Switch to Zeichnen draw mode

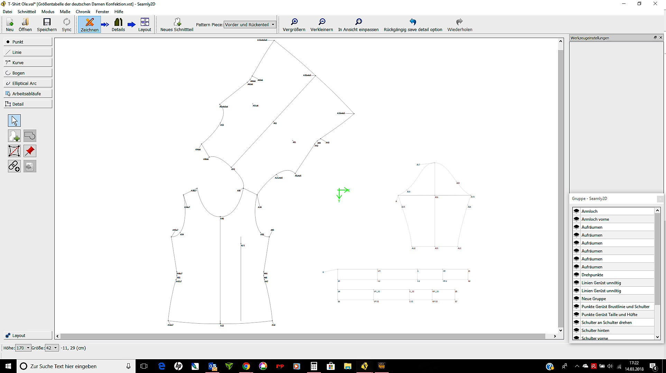(90, 25)
